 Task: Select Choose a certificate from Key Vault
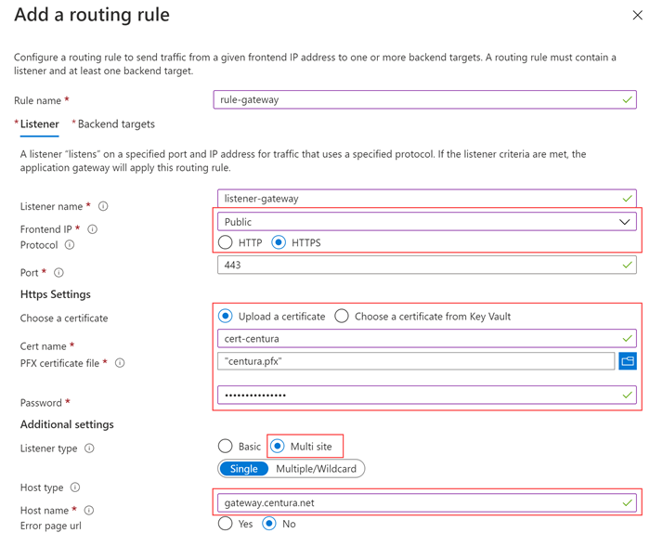coord(342,316)
